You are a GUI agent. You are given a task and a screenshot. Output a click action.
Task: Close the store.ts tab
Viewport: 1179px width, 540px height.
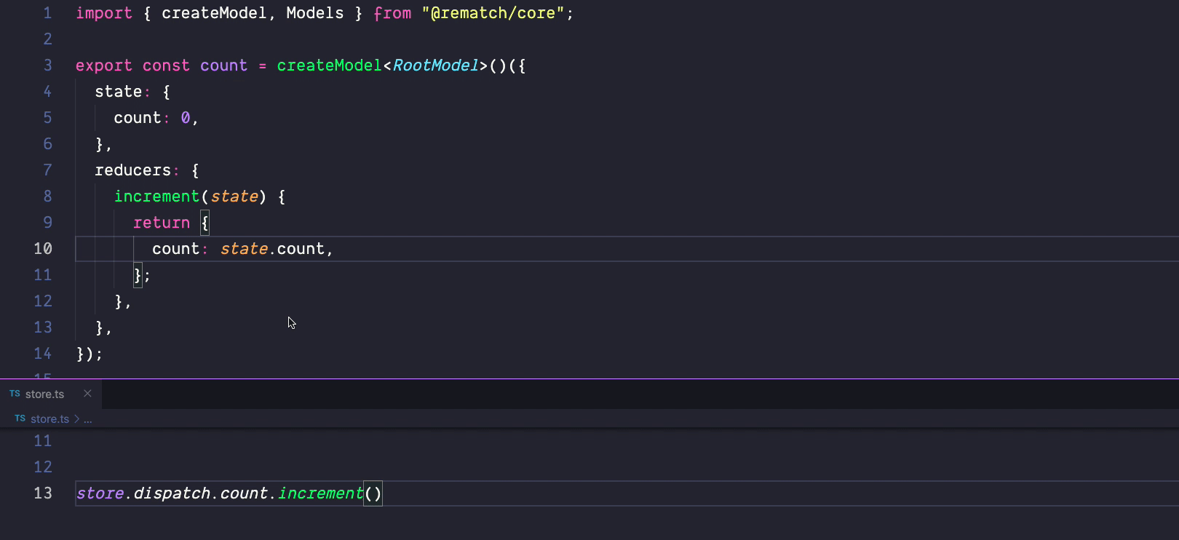pyautogui.click(x=87, y=394)
